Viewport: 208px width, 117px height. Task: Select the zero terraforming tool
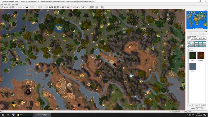point(197,45)
